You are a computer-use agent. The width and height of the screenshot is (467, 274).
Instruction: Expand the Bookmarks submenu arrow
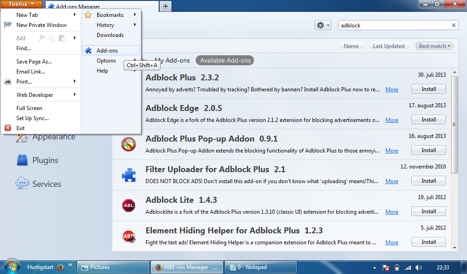tap(135, 14)
